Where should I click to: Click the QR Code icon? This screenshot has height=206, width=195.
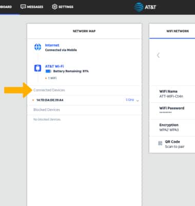pos(160,143)
